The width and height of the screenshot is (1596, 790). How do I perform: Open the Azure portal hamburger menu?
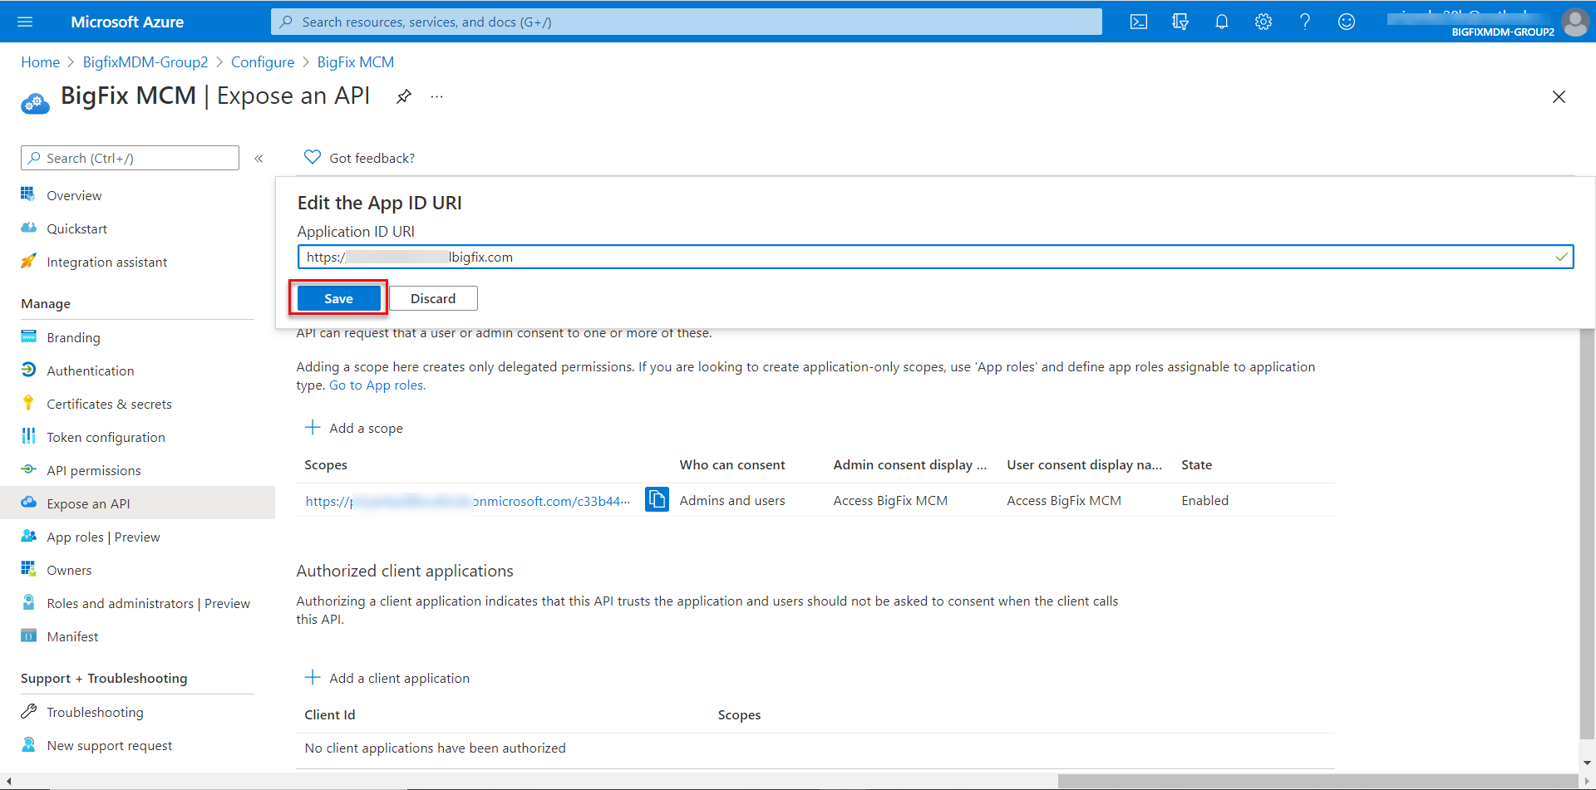click(25, 22)
